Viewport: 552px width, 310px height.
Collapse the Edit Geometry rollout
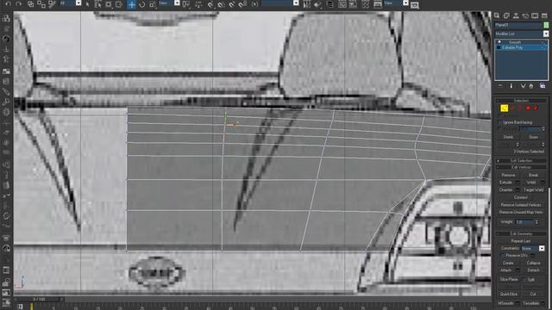(x=521, y=233)
